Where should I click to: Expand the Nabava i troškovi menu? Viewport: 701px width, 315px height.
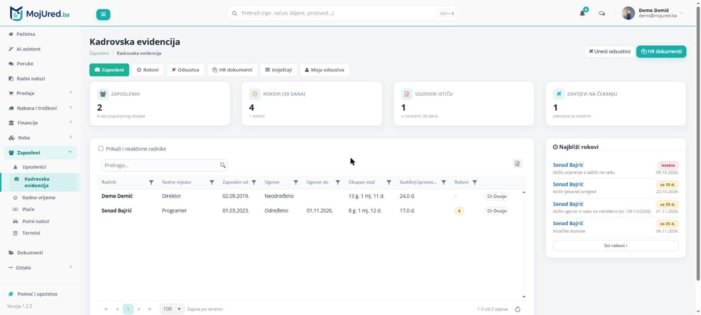click(40, 108)
